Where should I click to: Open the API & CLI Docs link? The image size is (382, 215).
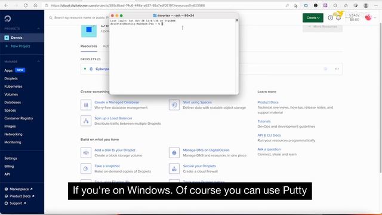point(269,136)
